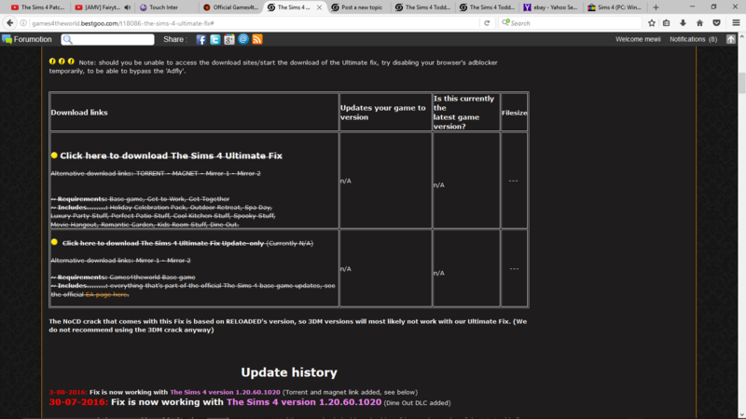Minimize the browser window
The width and height of the screenshot is (746, 419).
point(692,7)
